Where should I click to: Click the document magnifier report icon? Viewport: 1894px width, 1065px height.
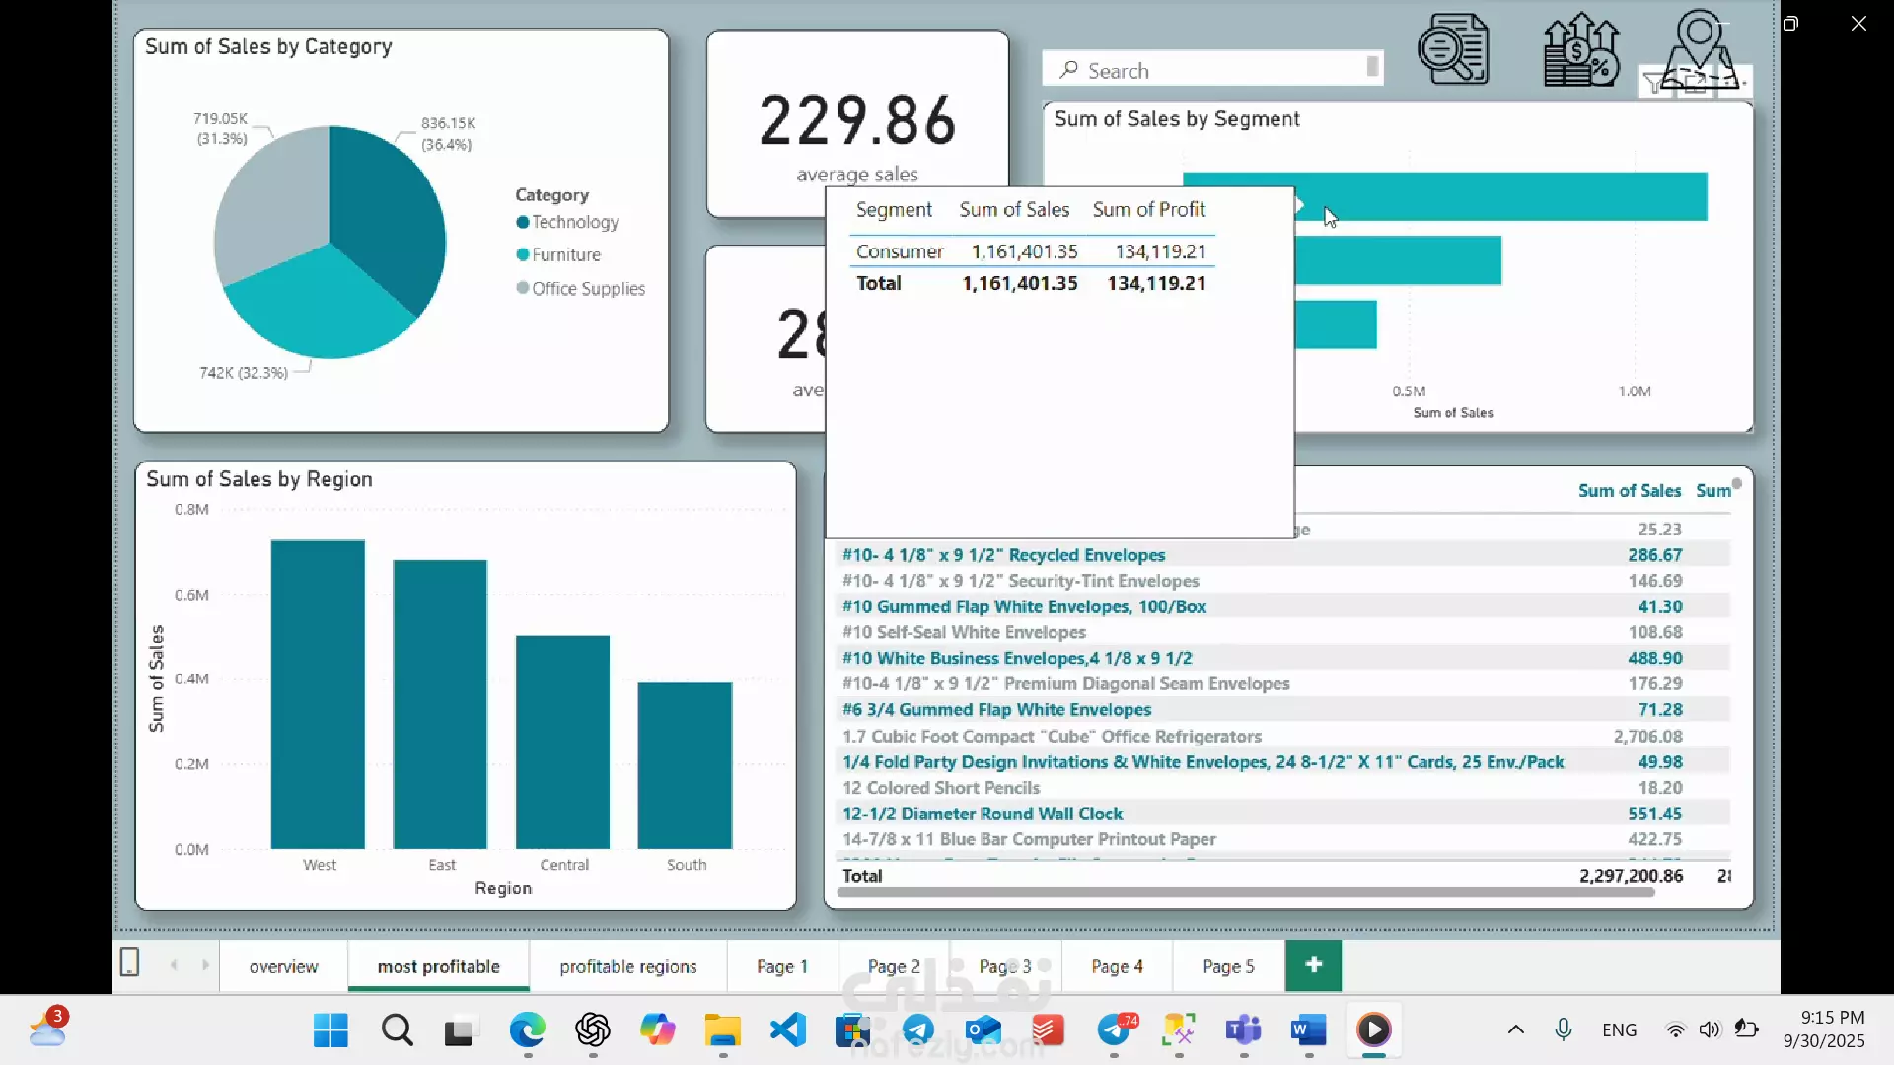coord(1452,49)
